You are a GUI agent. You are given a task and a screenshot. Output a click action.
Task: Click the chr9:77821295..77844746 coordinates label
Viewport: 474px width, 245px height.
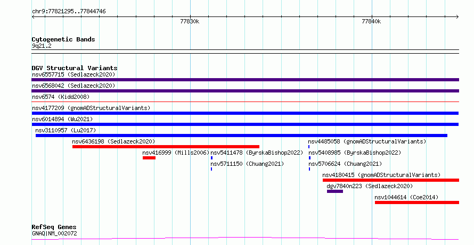(x=69, y=12)
